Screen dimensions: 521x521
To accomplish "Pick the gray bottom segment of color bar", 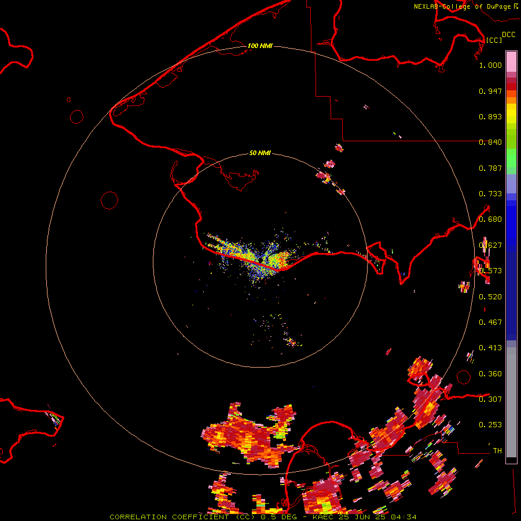I will pos(511,402).
